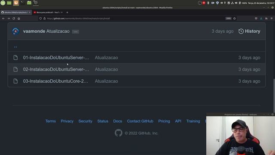Open the Firefox library icon
This screenshot has width=275, height=155.
point(266,19)
